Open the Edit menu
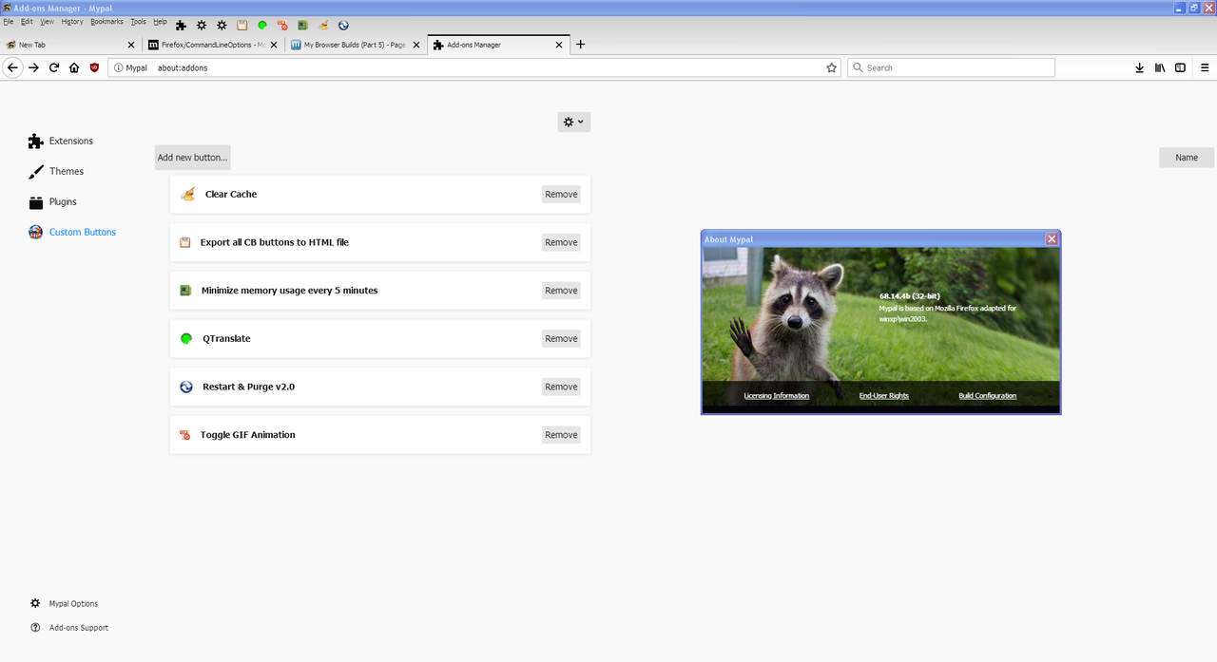Screen dimensions: 1217x662 tap(27, 21)
